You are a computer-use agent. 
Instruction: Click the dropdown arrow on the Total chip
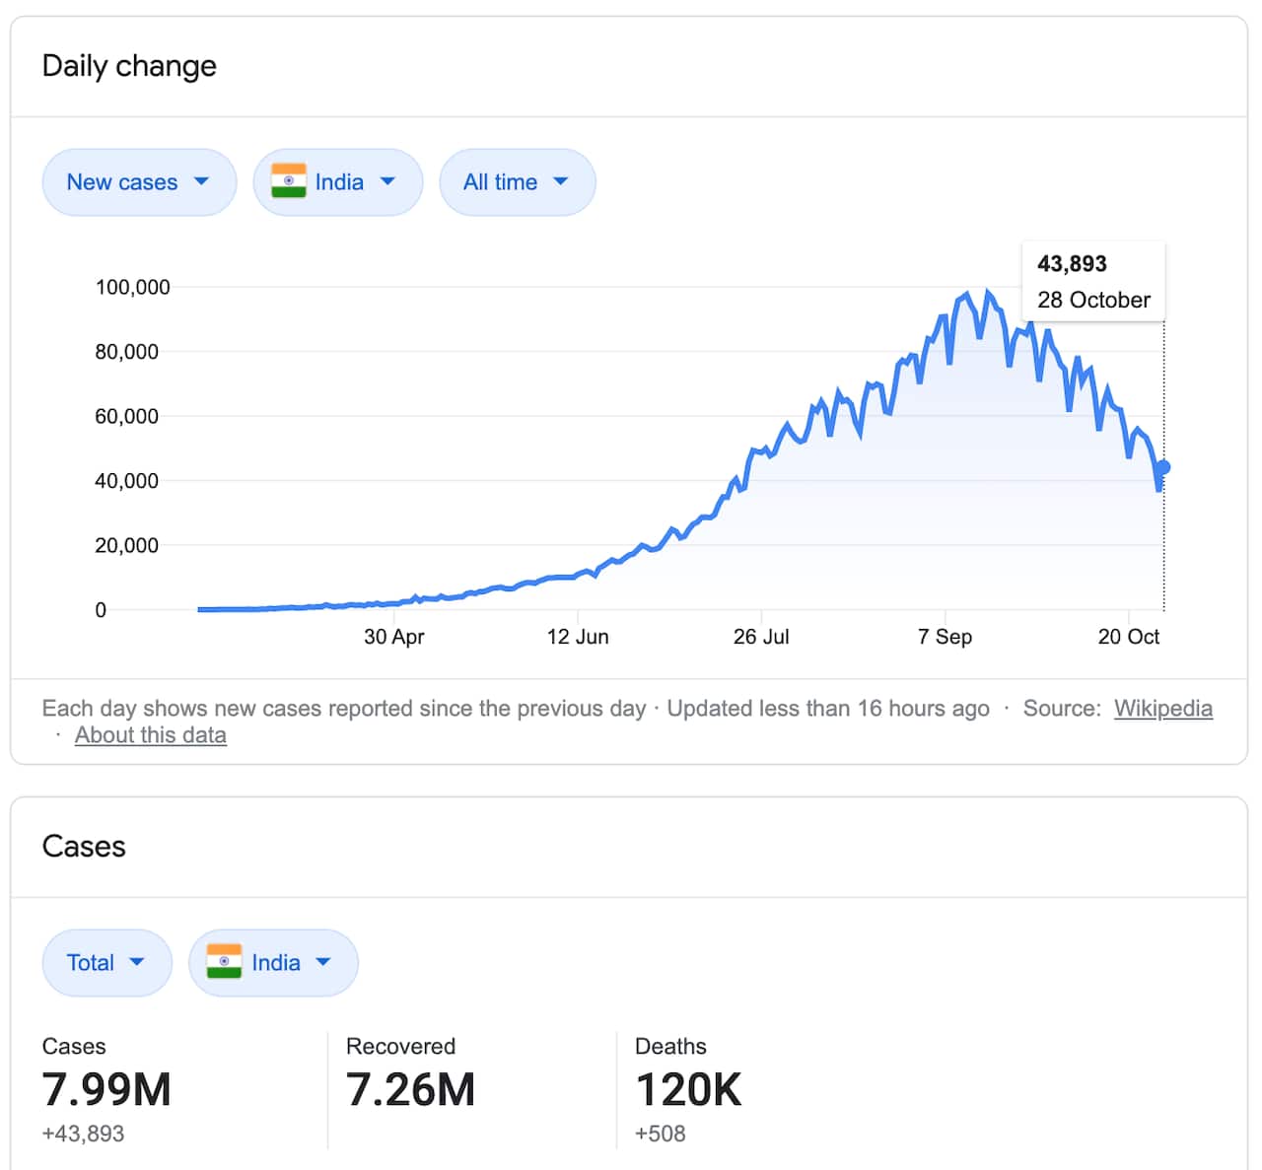(x=137, y=963)
